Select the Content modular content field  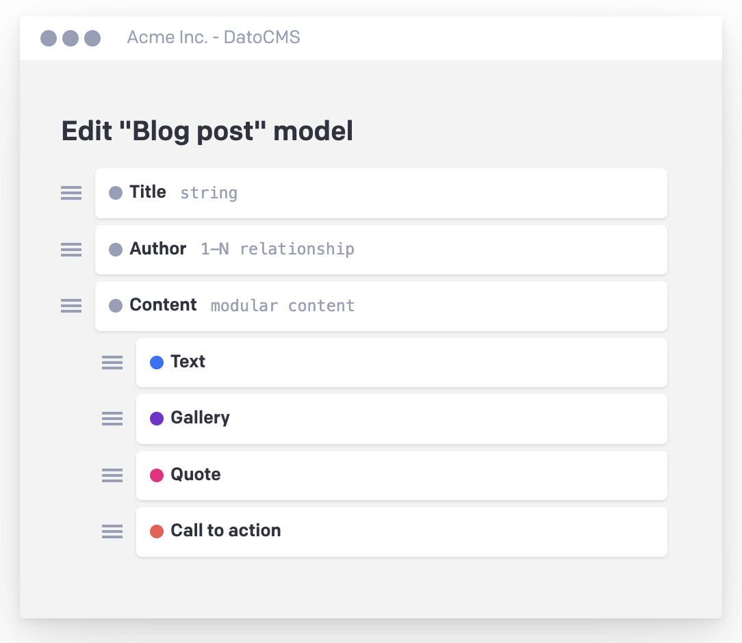[x=381, y=306]
